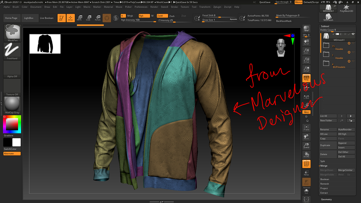The image size is (361, 203).
Task: Click the LightBox button
Action: [x=29, y=18]
